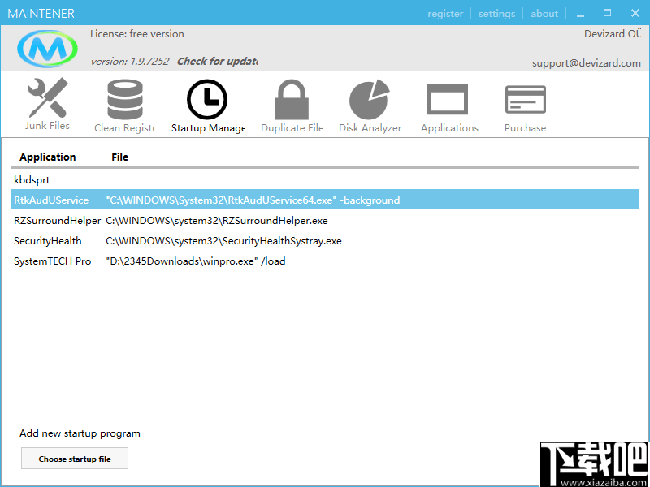Select the Startup Manager clock icon
The image size is (650, 487).
207,99
